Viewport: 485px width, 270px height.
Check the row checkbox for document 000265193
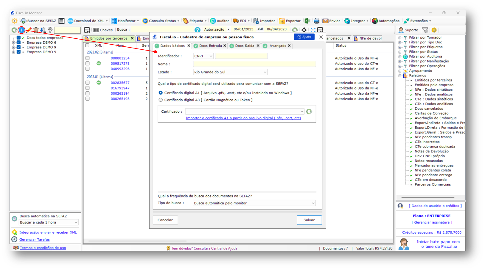click(87, 99)
